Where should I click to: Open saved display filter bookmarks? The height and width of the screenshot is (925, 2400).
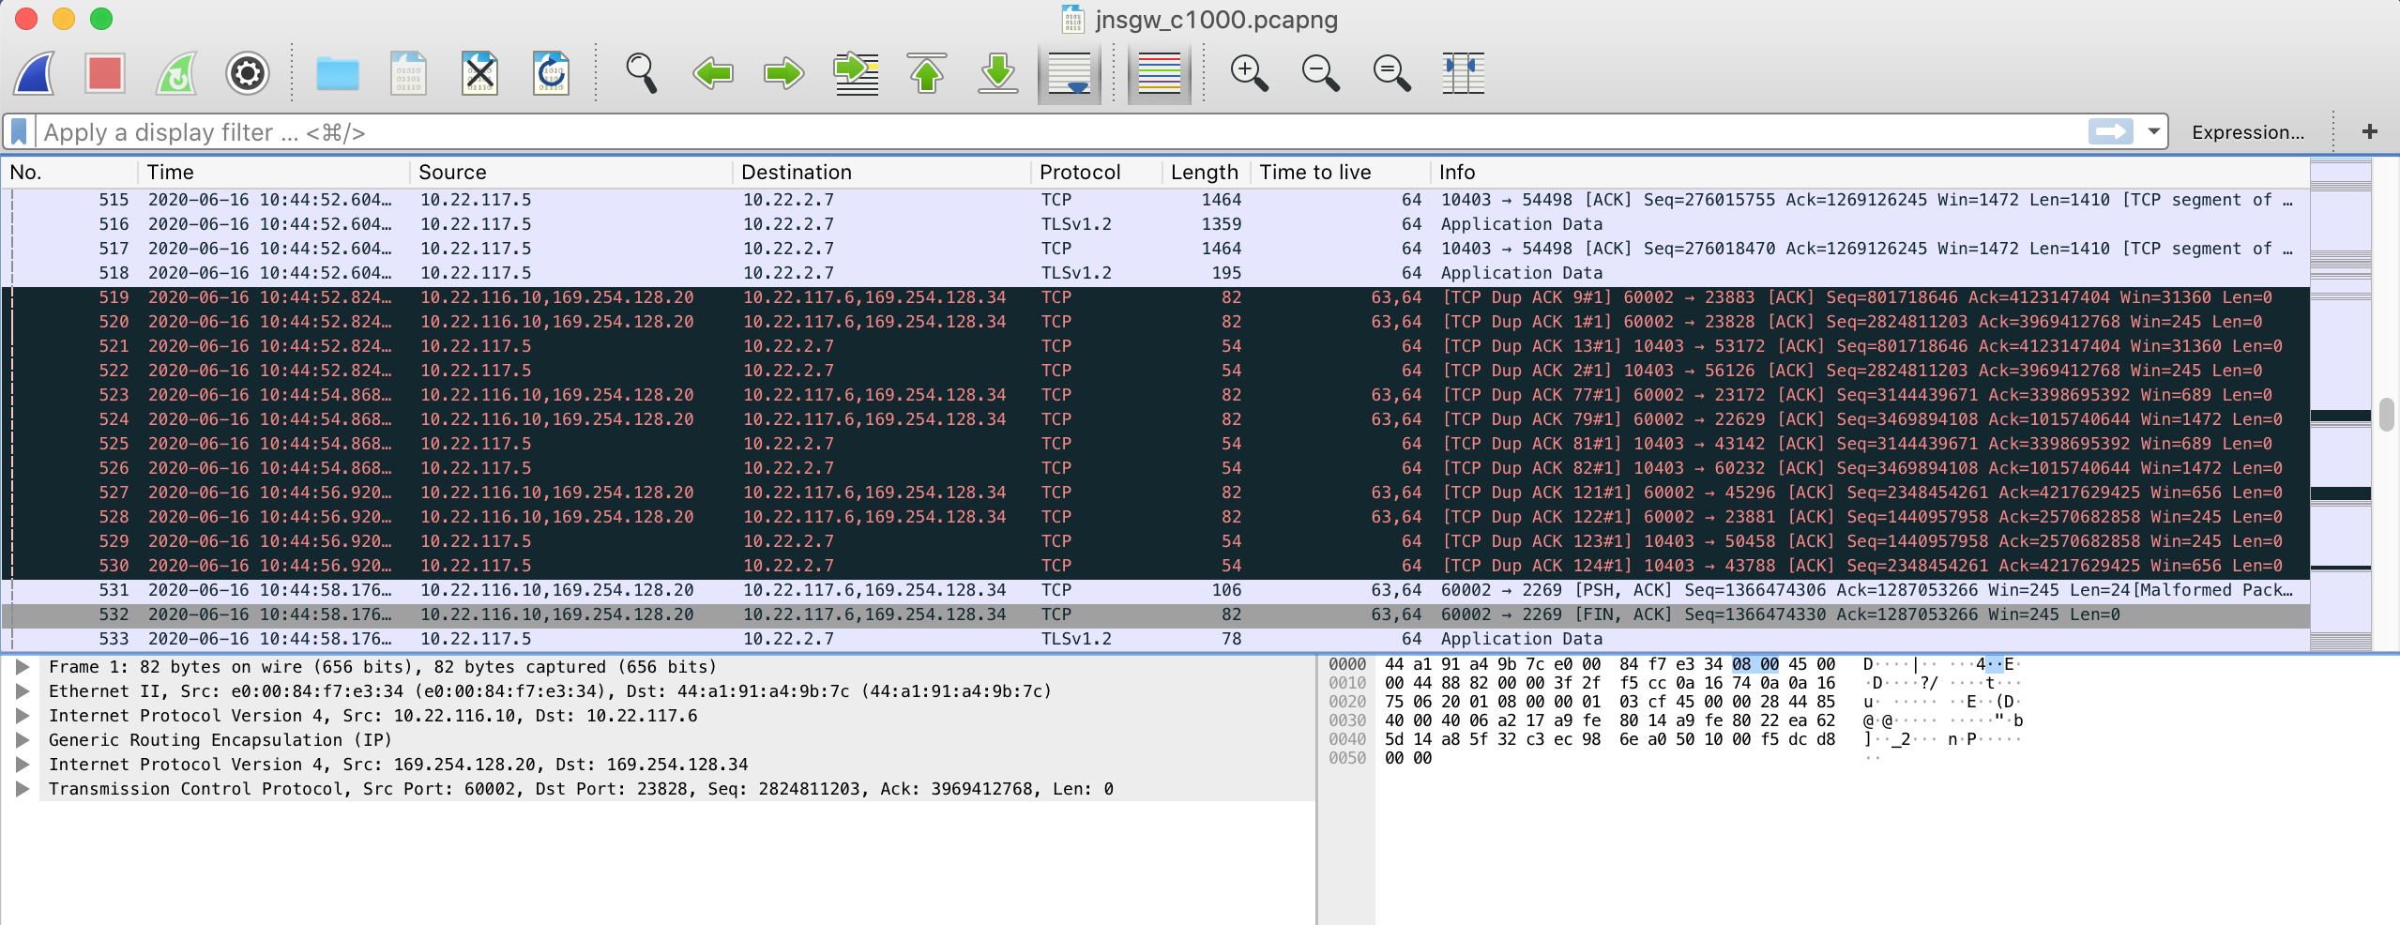point(18,131)
